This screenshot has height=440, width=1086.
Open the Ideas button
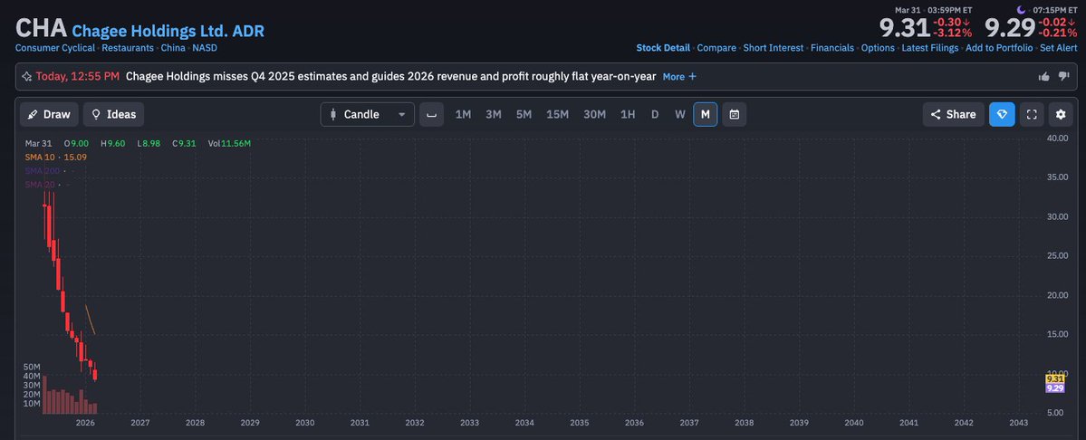click(113, 114)
